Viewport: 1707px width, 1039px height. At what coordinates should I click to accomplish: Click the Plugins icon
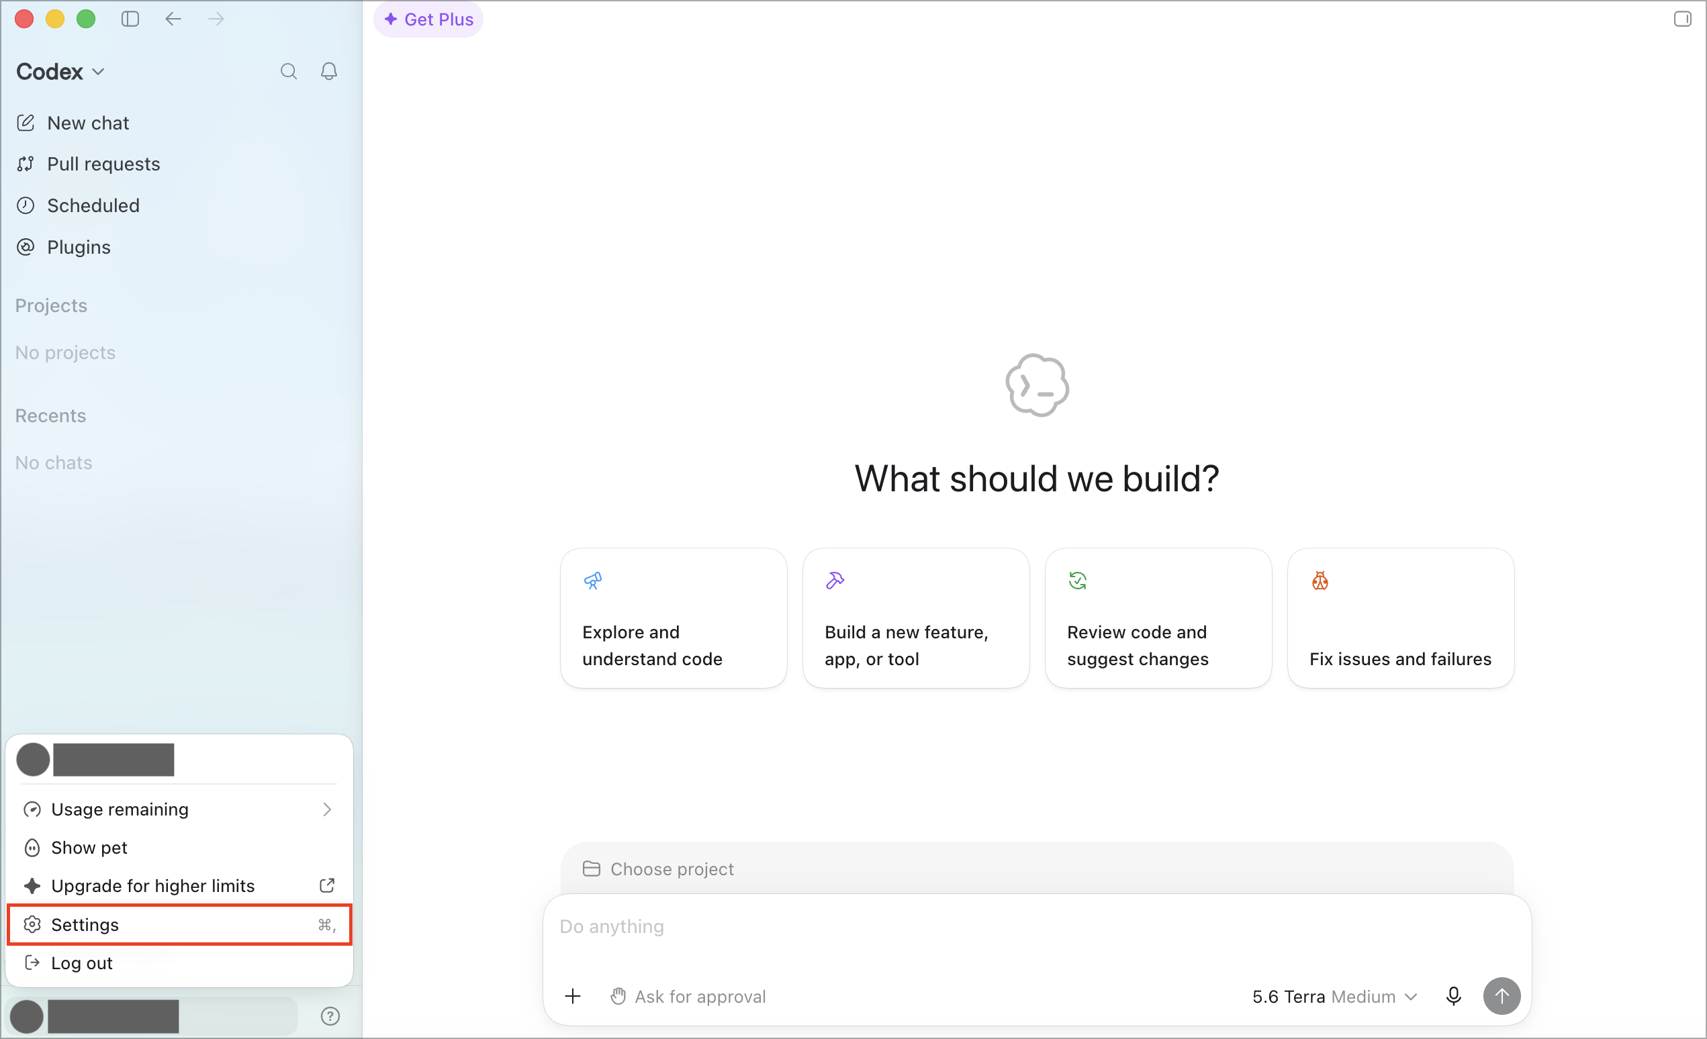point(26,247)
